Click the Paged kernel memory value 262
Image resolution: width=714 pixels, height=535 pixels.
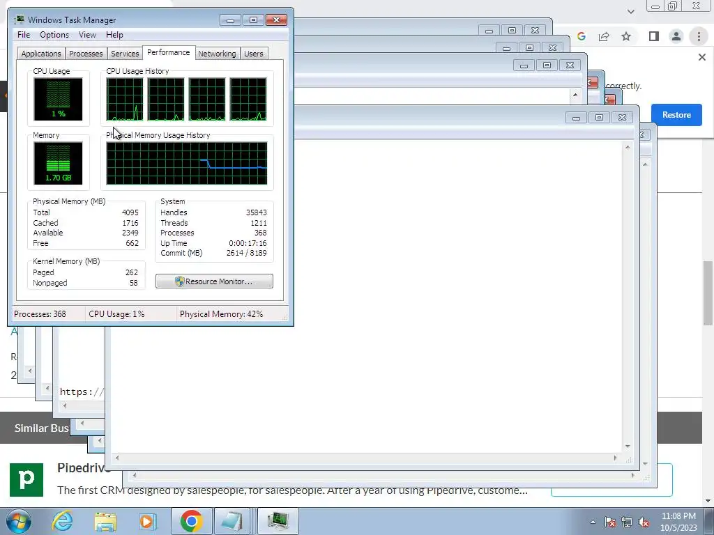(x=132, y=272)
